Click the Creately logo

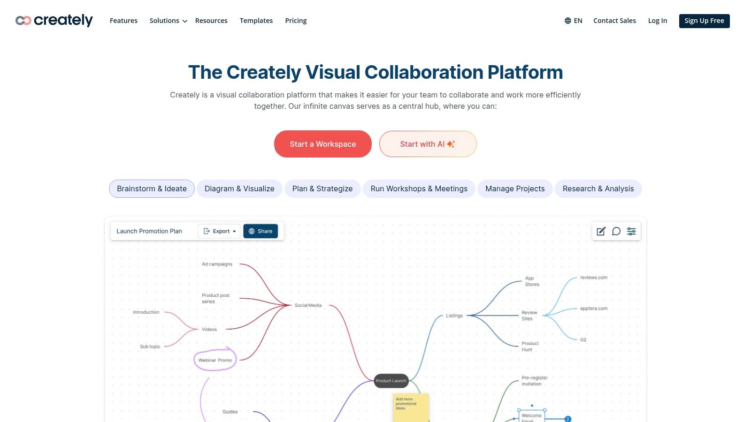(54, 21)
